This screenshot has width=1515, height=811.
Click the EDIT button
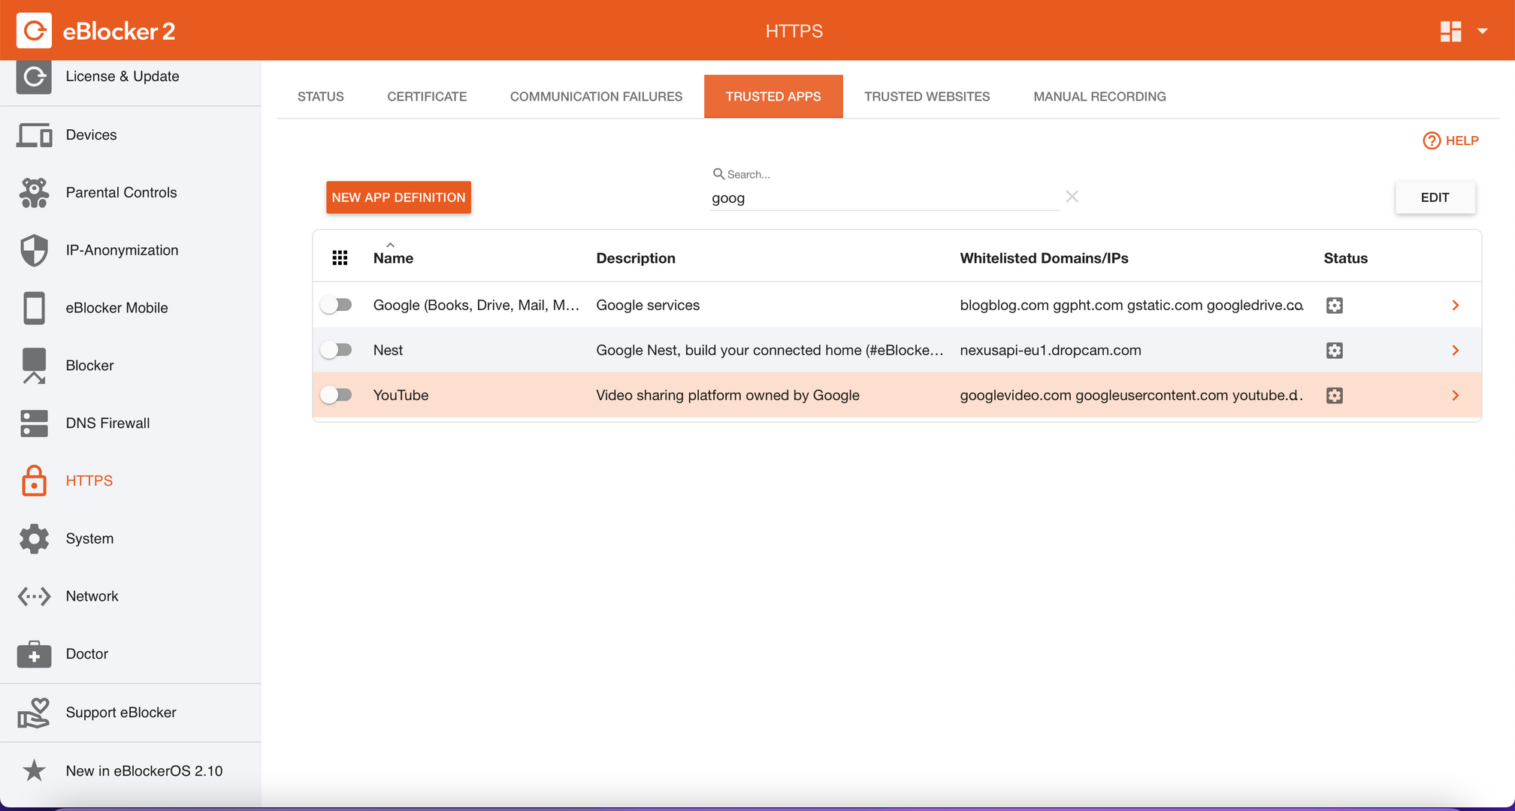[1435, 197]
